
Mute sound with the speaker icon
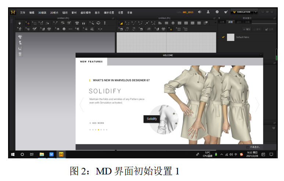199,12
